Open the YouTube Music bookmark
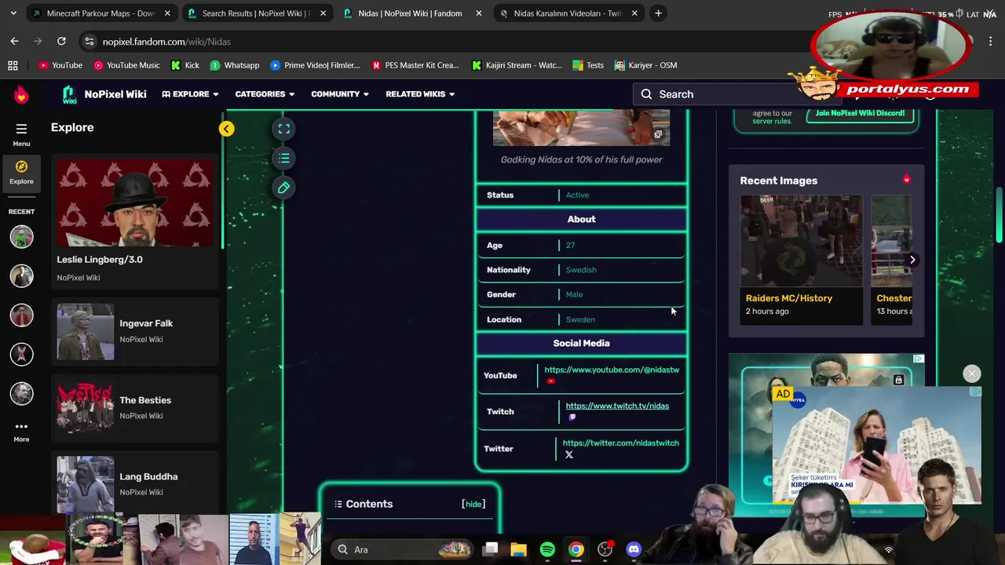This screenshot has width=1005, height=565. coord(126,65)
